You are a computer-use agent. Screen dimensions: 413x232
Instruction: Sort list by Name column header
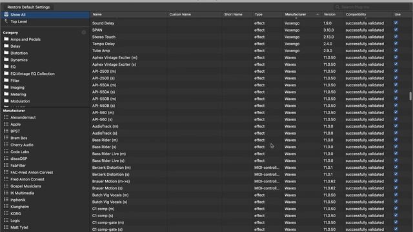point(128,14)
